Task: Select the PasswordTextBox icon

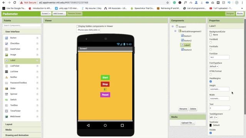Action: click(7, 83)
